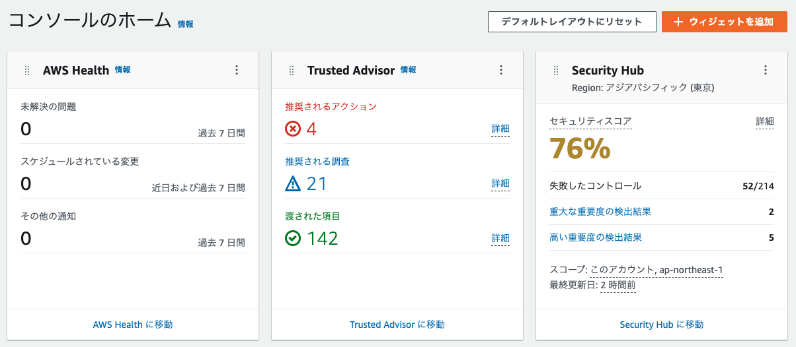Open 情報 link next to Trusted Advisor

click(x=408, y=70)
